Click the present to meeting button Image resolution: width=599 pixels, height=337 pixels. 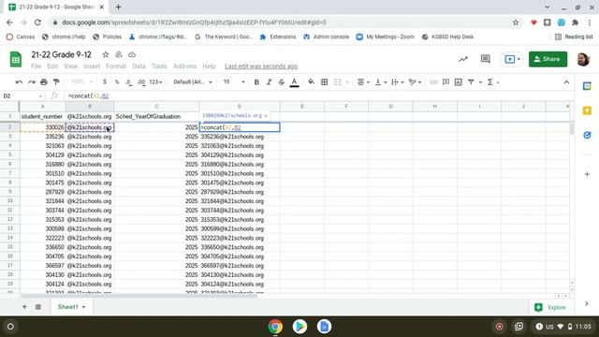pyautogui.click(x=512, y=59)
